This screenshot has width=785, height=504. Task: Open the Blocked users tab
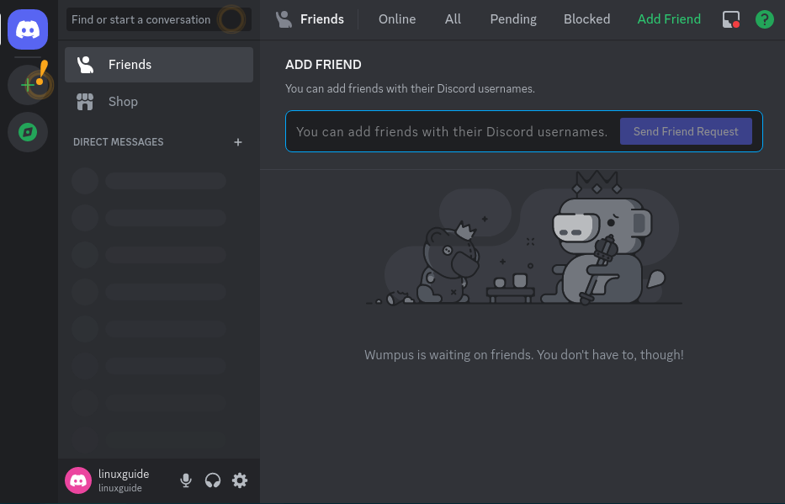pyautogui.click(x=586, y=19)
